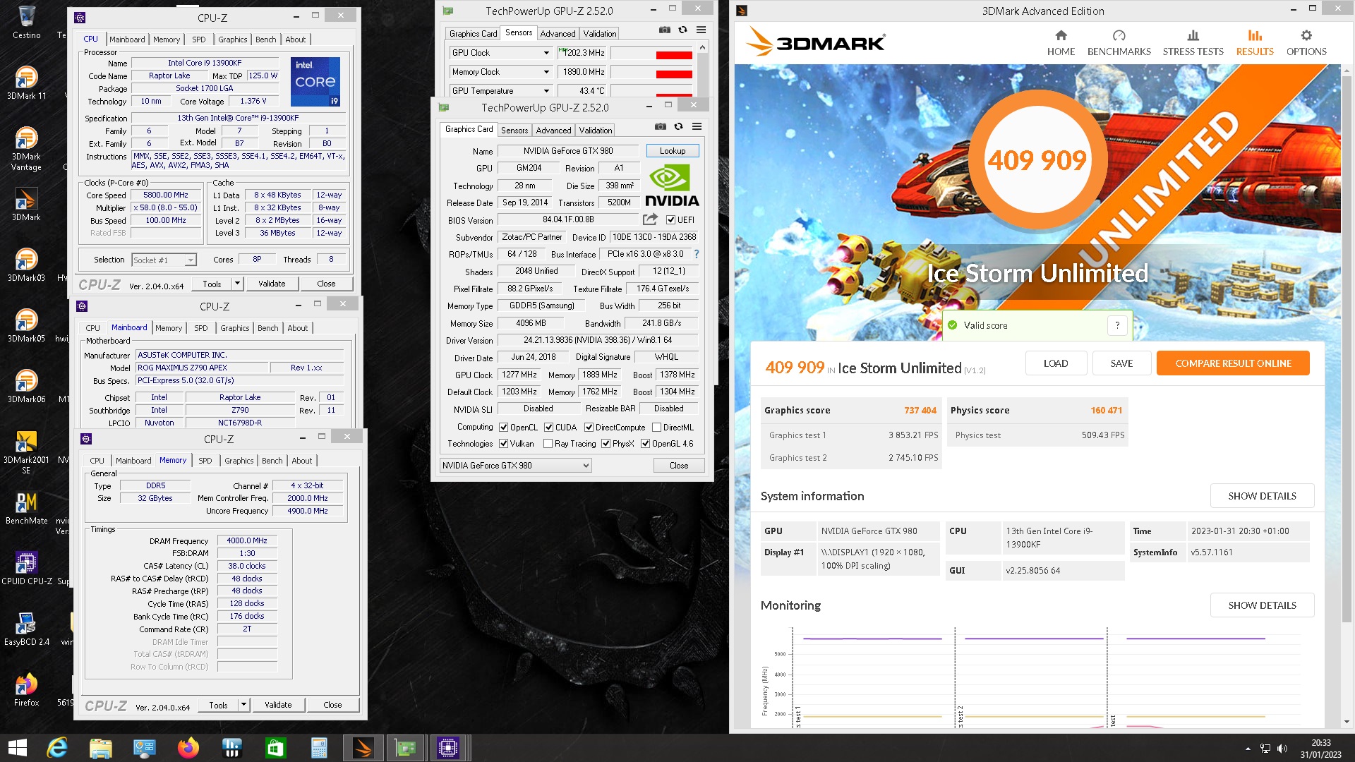Toggle the DirectML checkbox
1355x762 pixels.
tap(656, 427)
